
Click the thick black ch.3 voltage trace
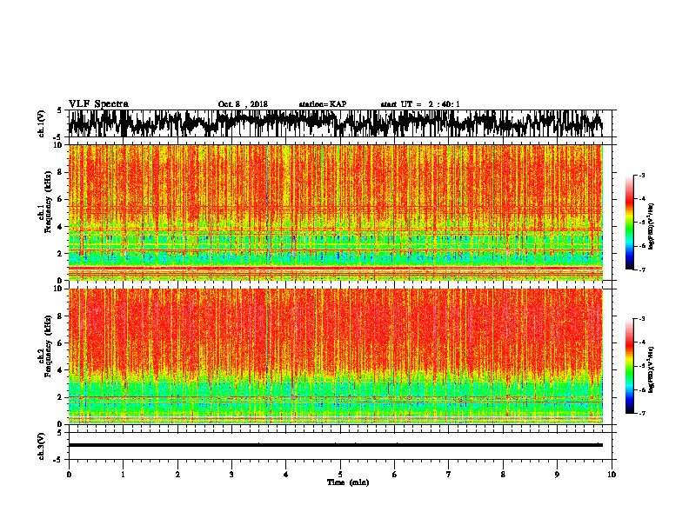(335, 445)
